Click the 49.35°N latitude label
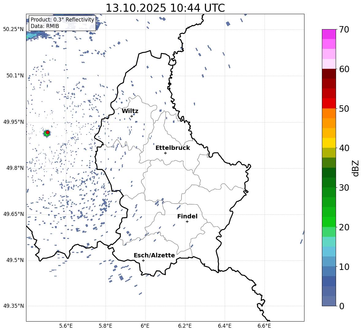The width and height of the screenshot is (363, 332). click(13, 306)
